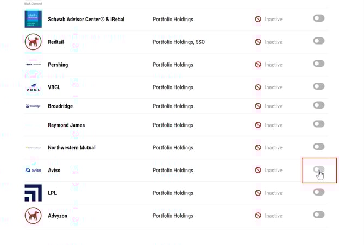Click Portfolio Holdings, SSO in Redtail row
This screenshot has width=364, height=245.
pos(179,42)
